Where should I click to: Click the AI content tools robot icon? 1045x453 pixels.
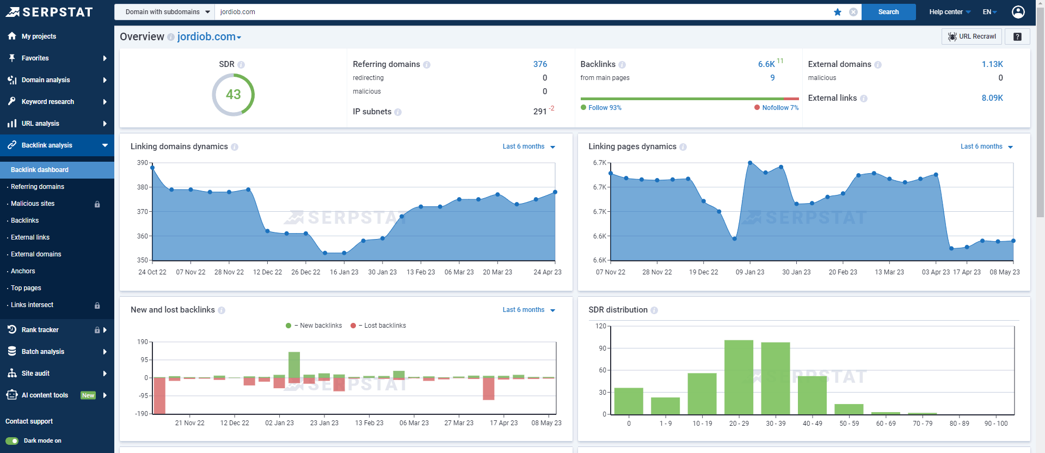click(x=12, y=395)
